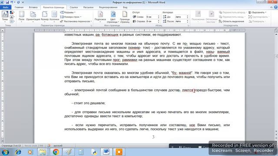Open Ориентация page orientation menu
The width and height of the screenshot is (278, 156).
point(33,16)
